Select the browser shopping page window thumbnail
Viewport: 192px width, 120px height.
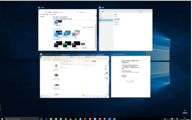[74, 77]
